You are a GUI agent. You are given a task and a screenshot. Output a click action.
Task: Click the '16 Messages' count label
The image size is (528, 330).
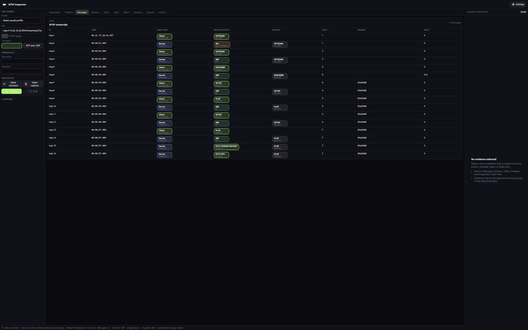[455, 23]
